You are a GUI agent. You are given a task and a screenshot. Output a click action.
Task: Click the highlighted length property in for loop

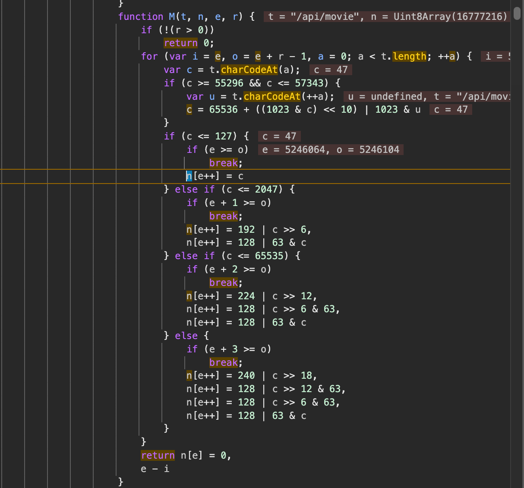[x=409, y=56]
